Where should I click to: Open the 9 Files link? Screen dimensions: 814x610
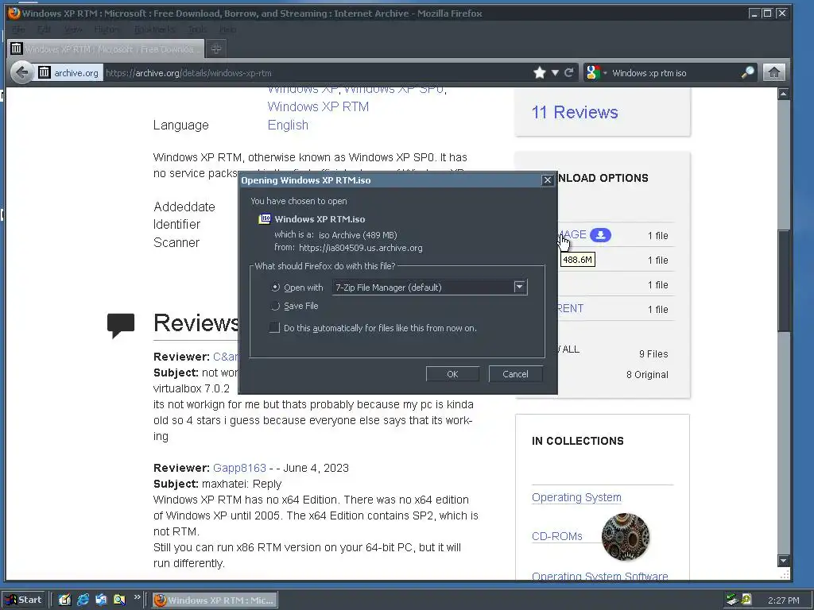click(653, 353)
